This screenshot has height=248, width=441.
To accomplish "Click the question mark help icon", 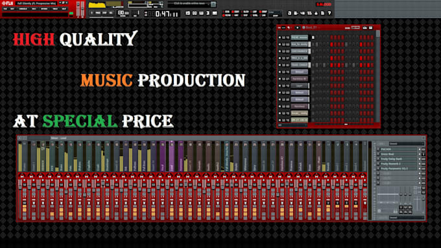I will point(329,13).
